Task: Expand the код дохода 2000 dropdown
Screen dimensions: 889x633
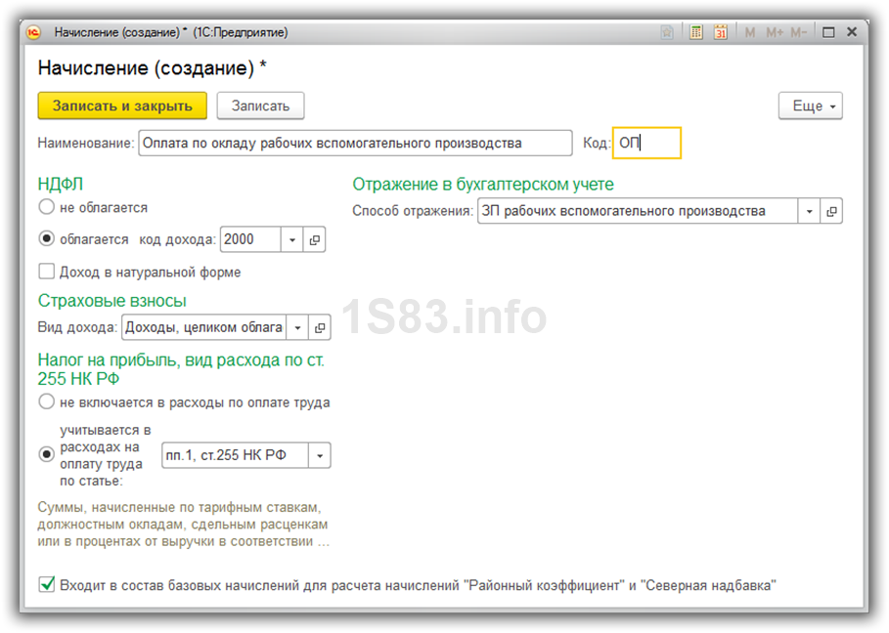Action: pyautogui.click(x=293, y=239)
